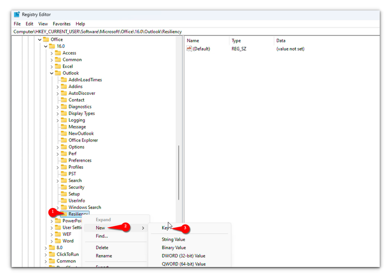Viewport: 391px width, 279px height.
Task: Click the registry path address bar
Action: [x=196, y=32]
